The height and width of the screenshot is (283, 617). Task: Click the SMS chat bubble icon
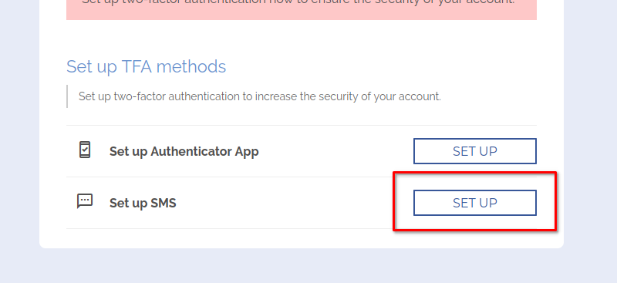pyautogui.click(x=85, y=201)
